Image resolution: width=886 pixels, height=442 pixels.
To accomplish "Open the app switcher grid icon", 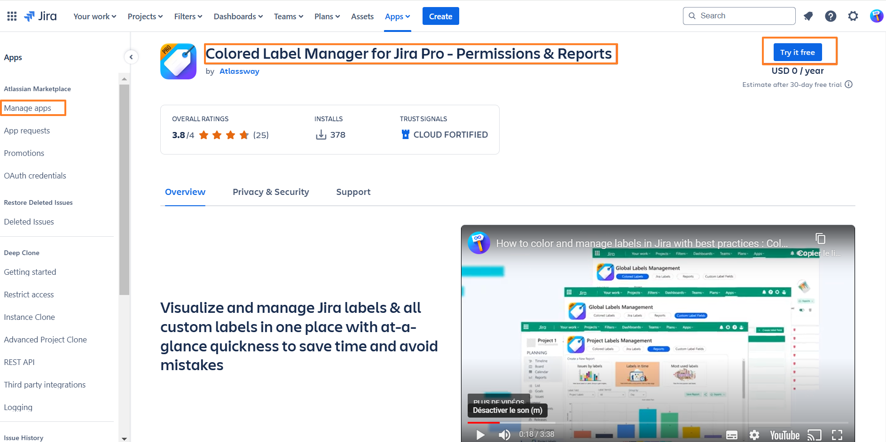I will coord(12,16).
